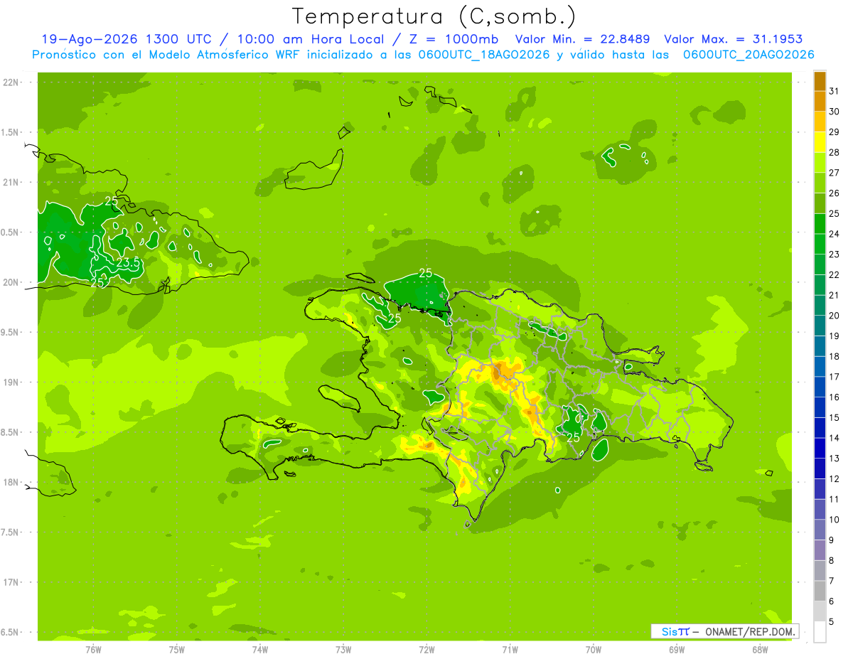Click the '71W' longitude label
853x659 pixels.
[510, 649]
